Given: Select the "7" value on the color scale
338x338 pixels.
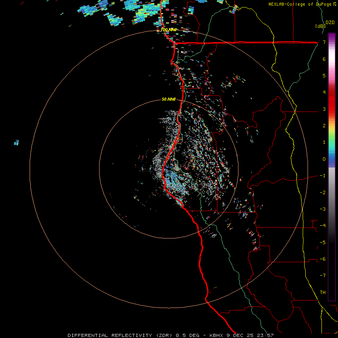Looking at the screenshot, I should point(324,42).
